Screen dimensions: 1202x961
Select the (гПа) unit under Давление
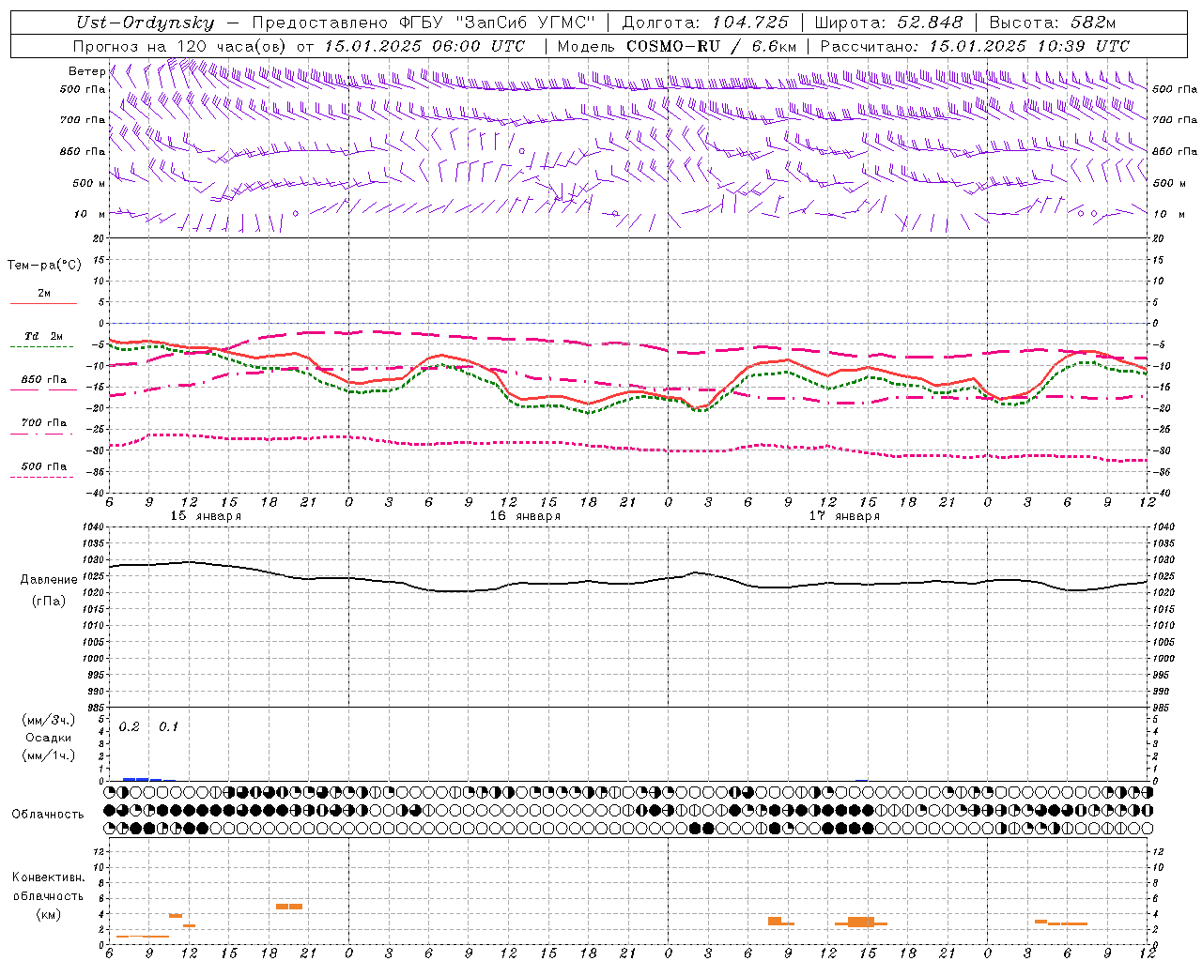point(49,601)
